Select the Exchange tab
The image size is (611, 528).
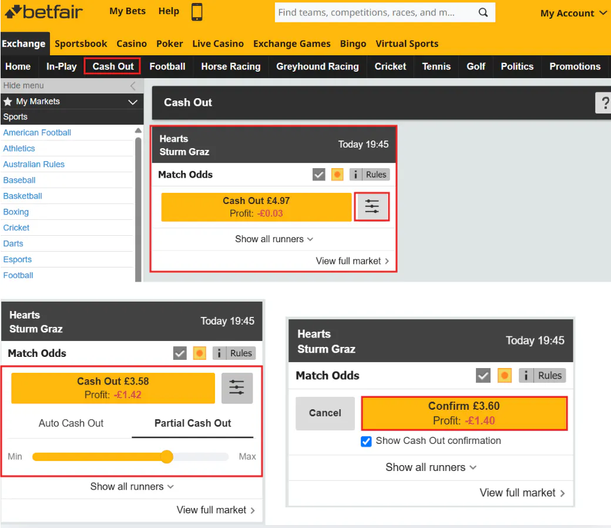(x=23, y=44)
